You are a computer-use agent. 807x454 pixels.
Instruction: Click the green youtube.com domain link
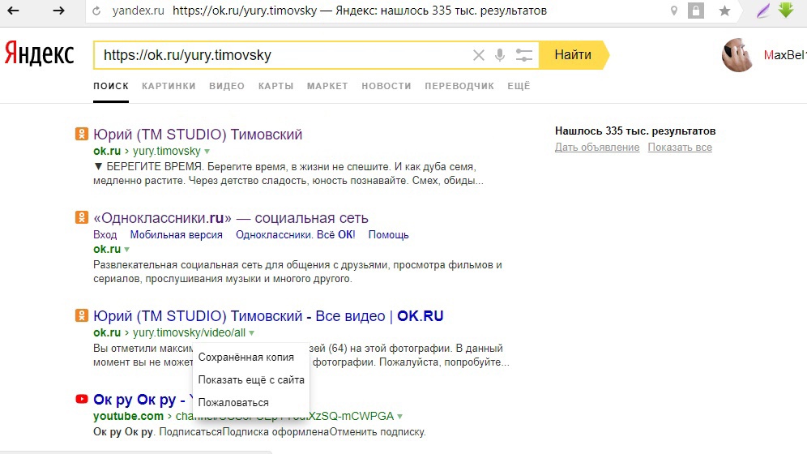point(128,416)
